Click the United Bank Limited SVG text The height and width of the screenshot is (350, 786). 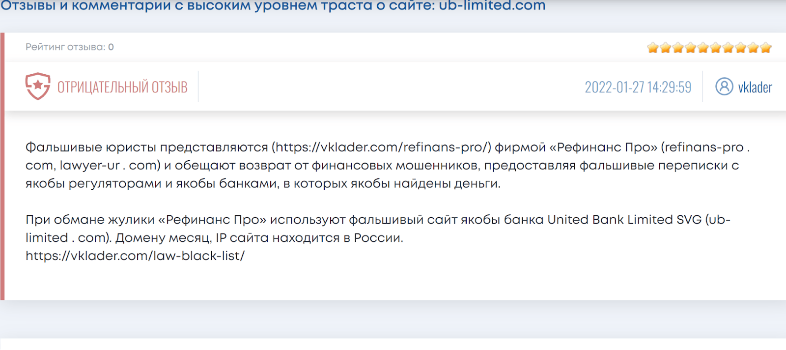[624, 220]
